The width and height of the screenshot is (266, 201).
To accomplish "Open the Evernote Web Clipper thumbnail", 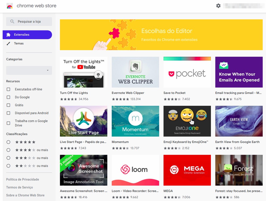I will point(135,72).
